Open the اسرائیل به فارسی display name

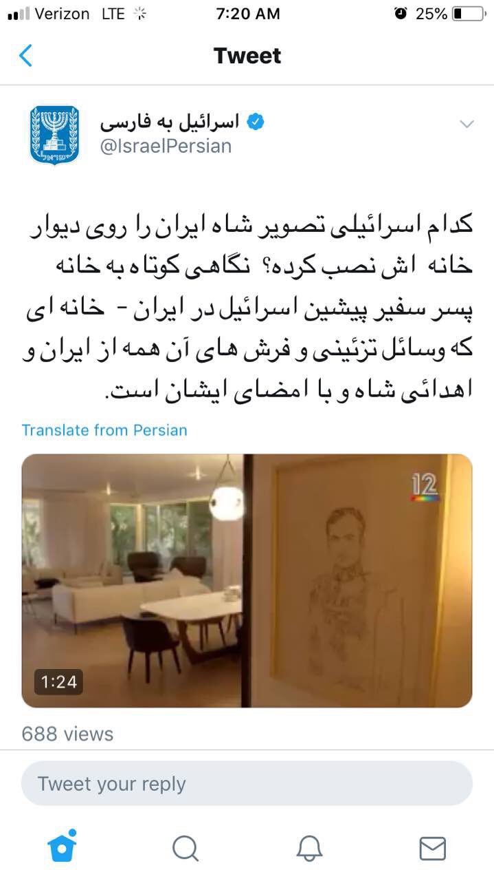(170, 122)
